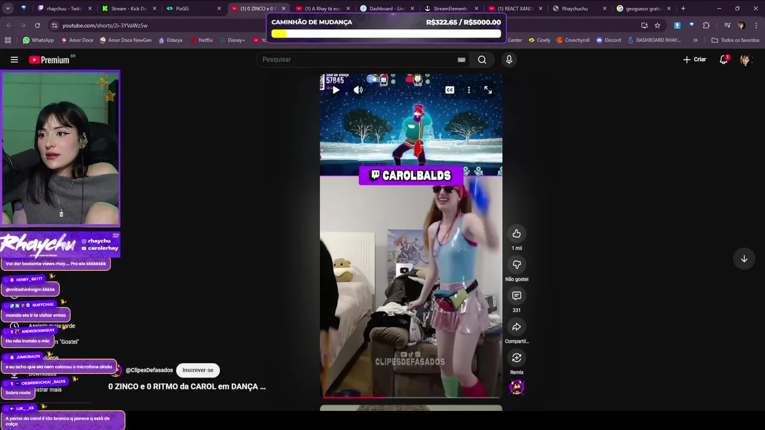Open the short's sound avatar thumbnail
Screen dimensions: 765x430
pos(516,387)
